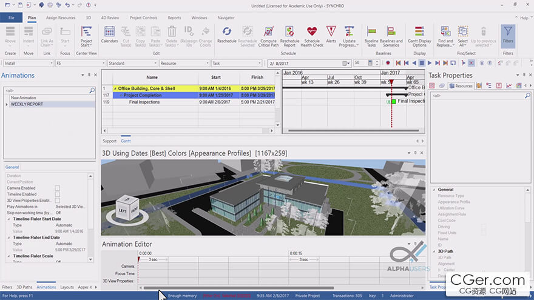Image resolution: width=534 pixels, height=300 pixels.
Task: Select the Resources tab in Task Properties
Action: tap(461, 85)
